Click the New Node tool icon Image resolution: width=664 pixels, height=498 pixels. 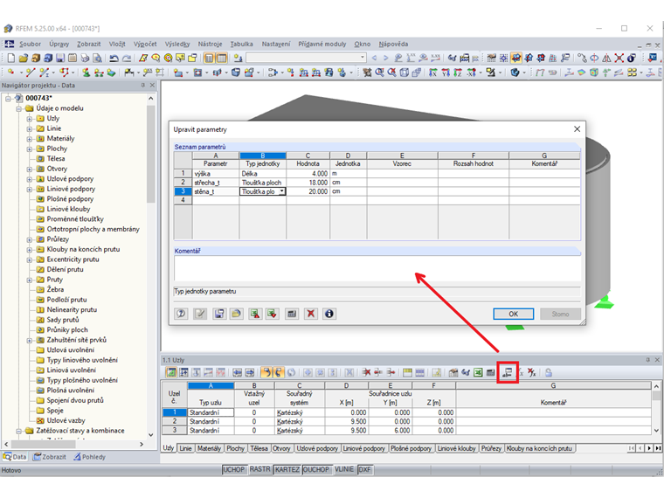11,73
